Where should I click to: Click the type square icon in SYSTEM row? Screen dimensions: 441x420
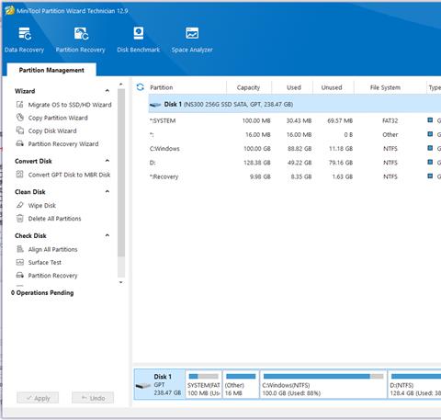click(x=430, y=120)
